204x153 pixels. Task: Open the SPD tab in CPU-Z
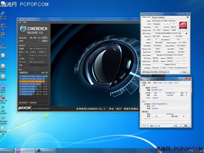click(x=165, y=83)
